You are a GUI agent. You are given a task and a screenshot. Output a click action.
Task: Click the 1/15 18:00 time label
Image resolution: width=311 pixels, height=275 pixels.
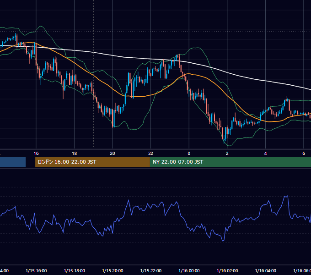[75, 271]
